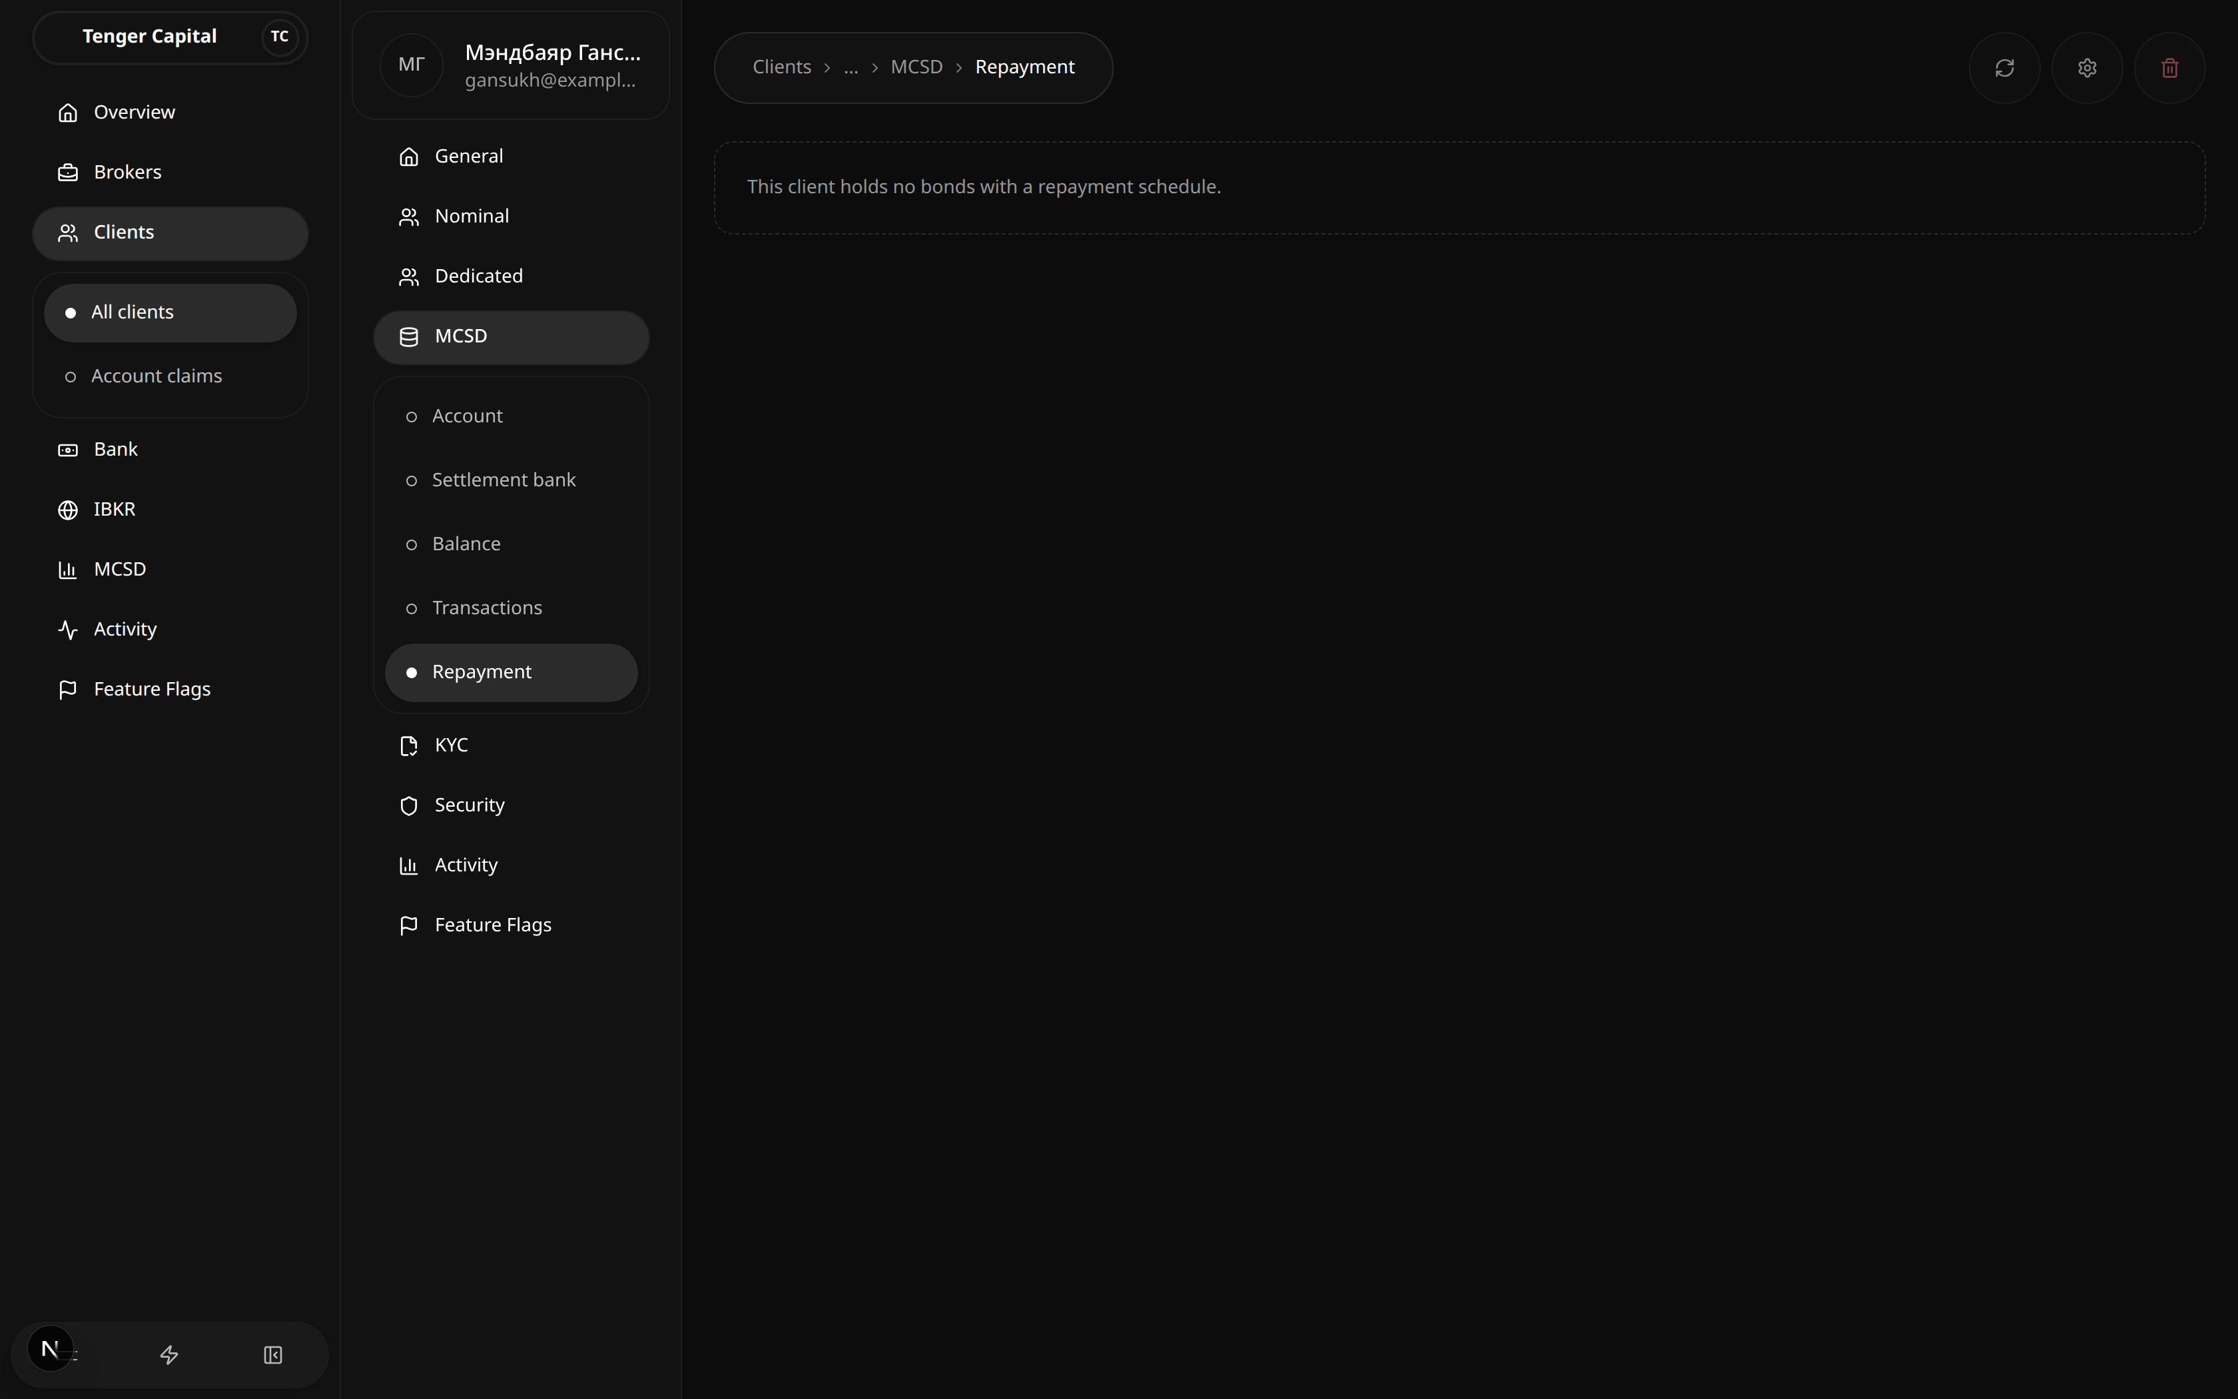Open settings with the gear icon
The image size is (2238, 1399).
tap(2086, 67)
